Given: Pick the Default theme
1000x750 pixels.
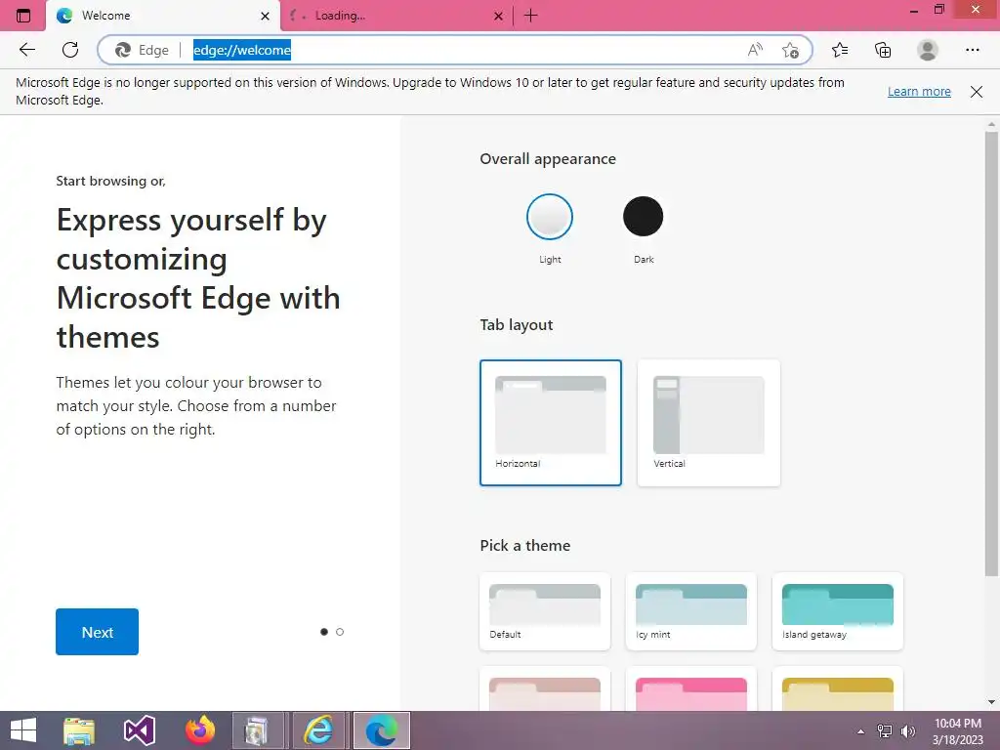Looking at the screenshot, I should click(x=545, y=611).
